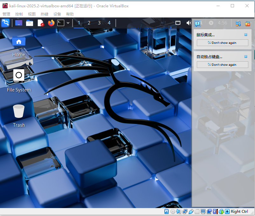The image size is (255, 216).
Task: Dismiss the 鼠标集成 notification
Action: tap(246, 35)
